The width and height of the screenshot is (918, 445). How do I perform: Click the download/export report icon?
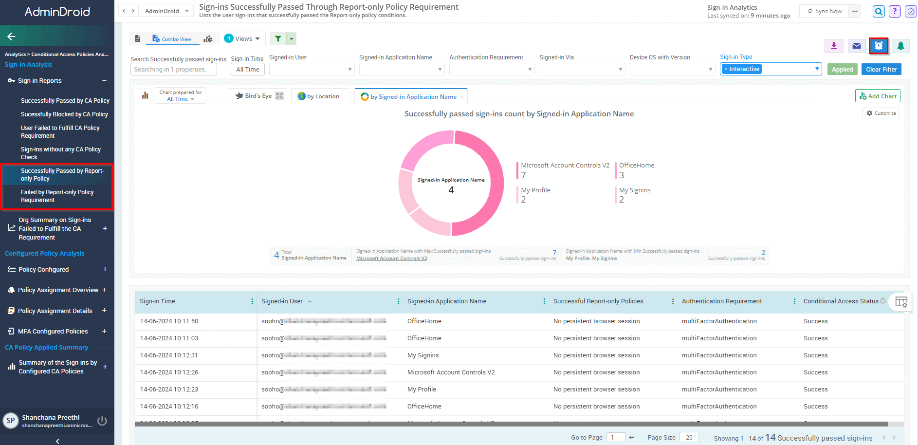[834, 46]
